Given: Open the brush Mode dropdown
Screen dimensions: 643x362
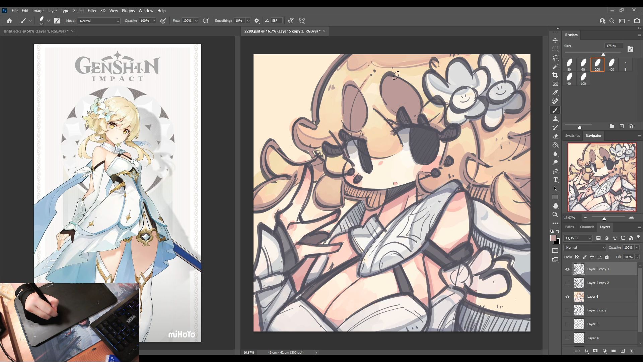Looking at the screenshot, I should click(x=99, y=21).
